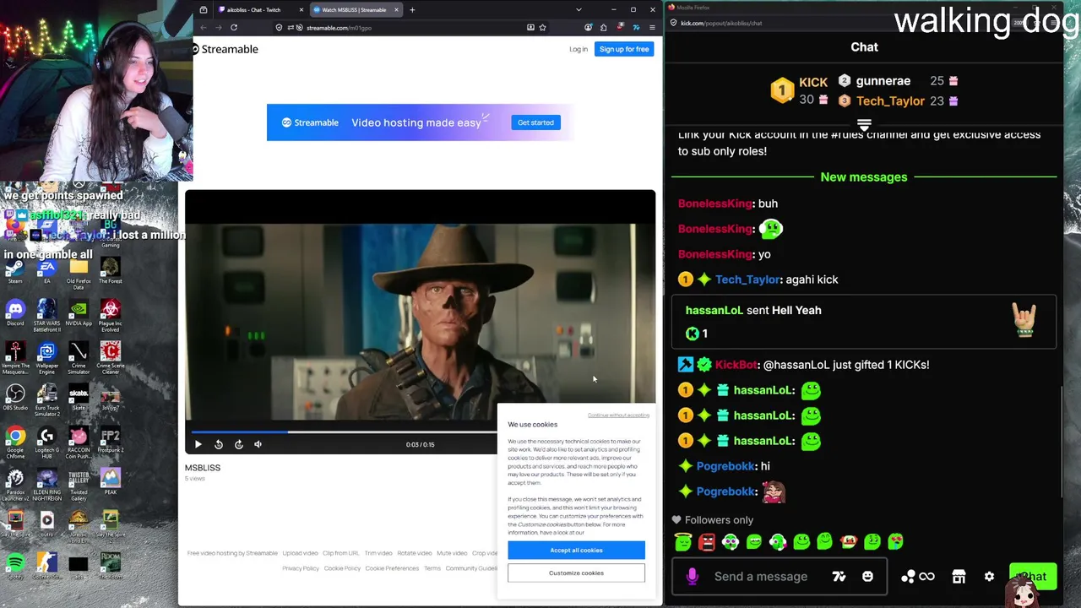Insert the heart-eyes green emote
Screen dimensions: 1081x608
tap(895, 541)
